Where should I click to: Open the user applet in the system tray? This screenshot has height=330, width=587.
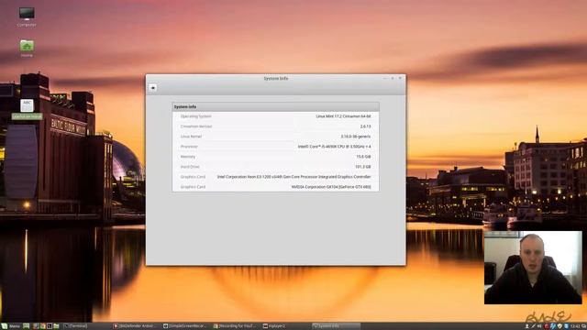527,326
